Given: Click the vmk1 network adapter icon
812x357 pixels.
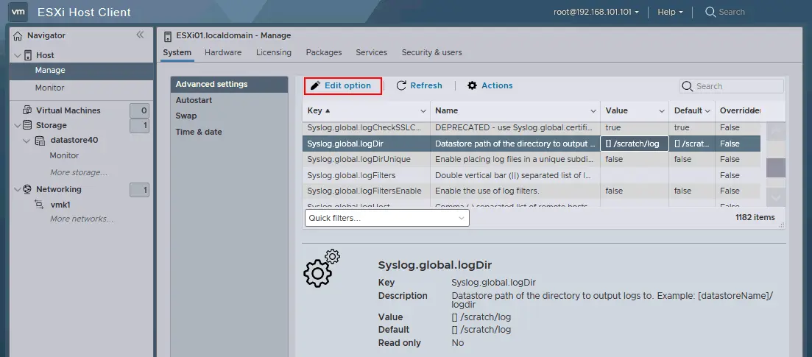Looking at the screenshot, I should 39,205.
